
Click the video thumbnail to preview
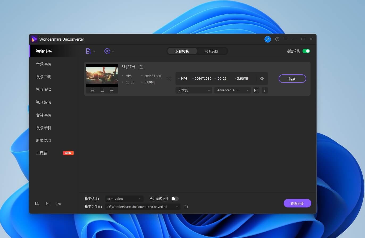[102, 75]
